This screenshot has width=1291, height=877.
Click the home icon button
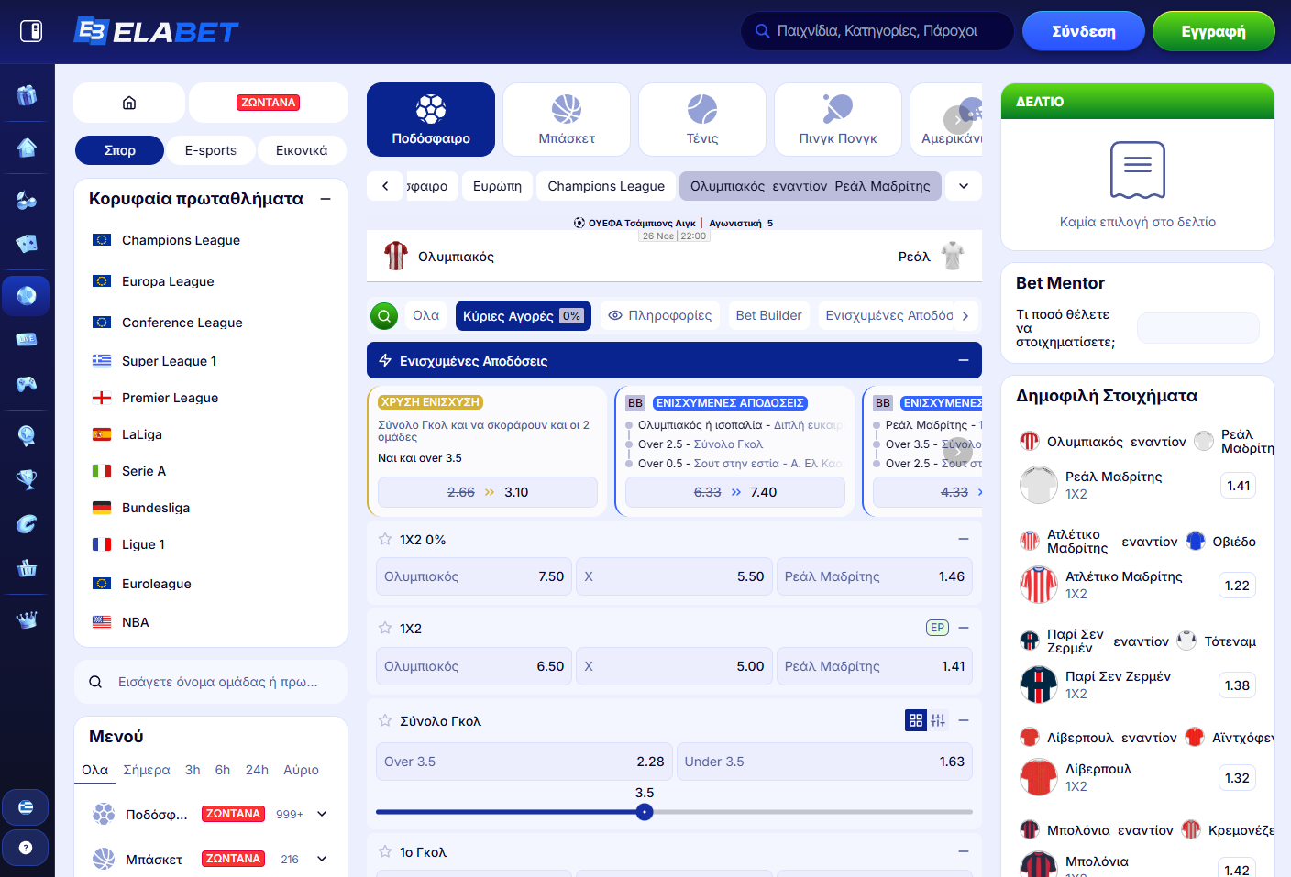click(129, 103)
